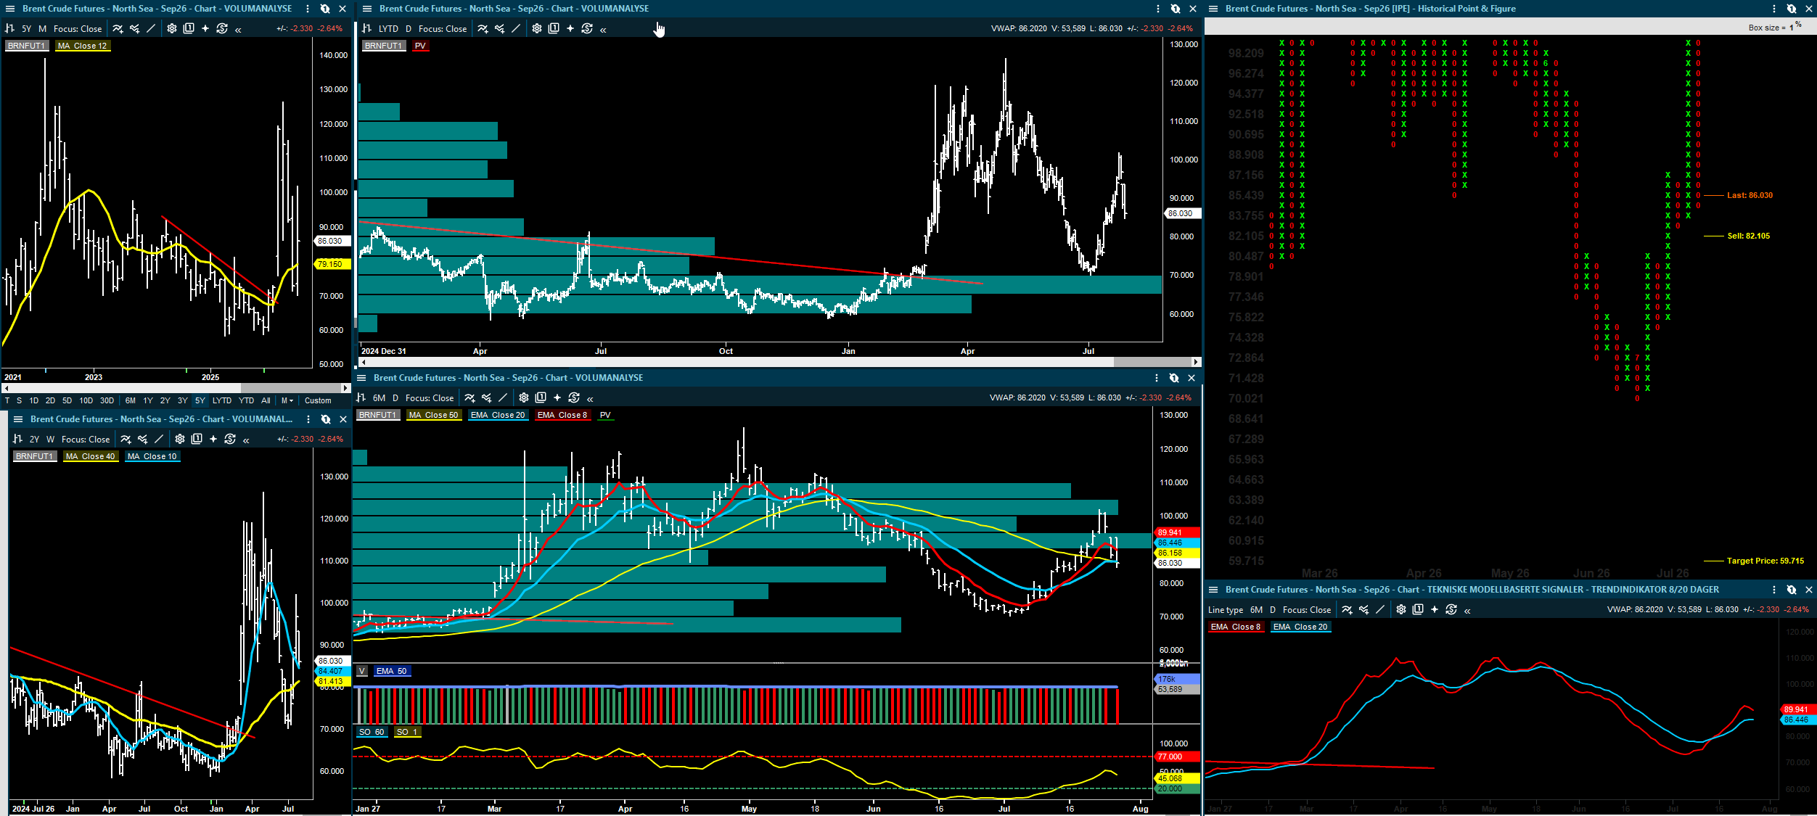Open the M interval dropdown in range bar
The width and height of the screenshot is (1817, 816).
287,401
